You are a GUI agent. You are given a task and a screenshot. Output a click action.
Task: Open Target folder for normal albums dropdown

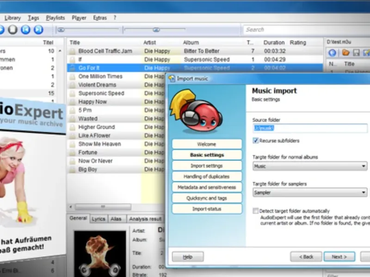tap(310, 166)
